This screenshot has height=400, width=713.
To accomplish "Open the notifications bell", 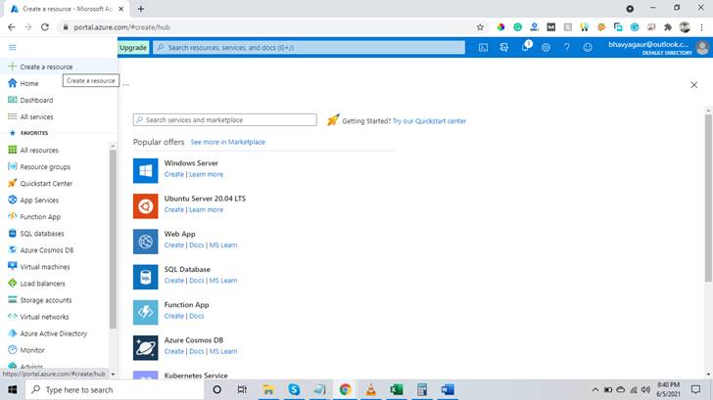I will click(525, 46).
